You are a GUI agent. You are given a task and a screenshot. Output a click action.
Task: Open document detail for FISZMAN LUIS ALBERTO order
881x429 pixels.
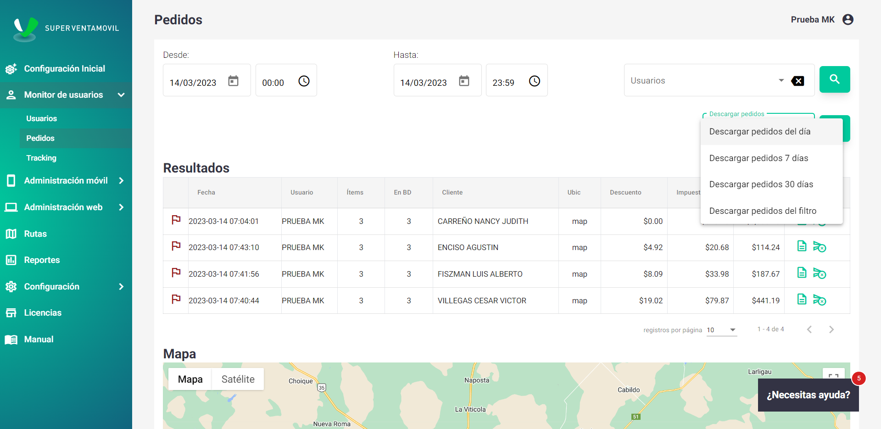[802, 273]
